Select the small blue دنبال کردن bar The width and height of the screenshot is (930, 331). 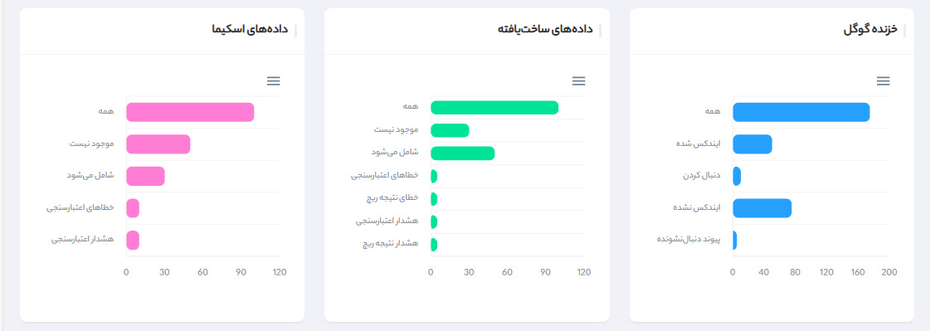point(737,176)
